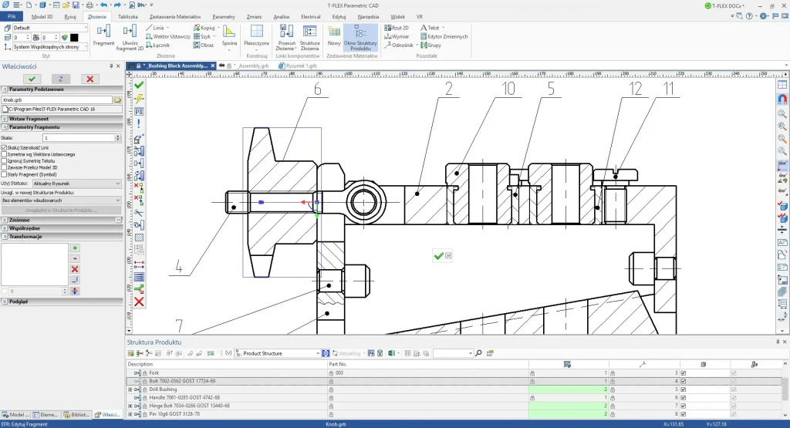Browse for Knob.grb file with folder icon

[117, 99]
